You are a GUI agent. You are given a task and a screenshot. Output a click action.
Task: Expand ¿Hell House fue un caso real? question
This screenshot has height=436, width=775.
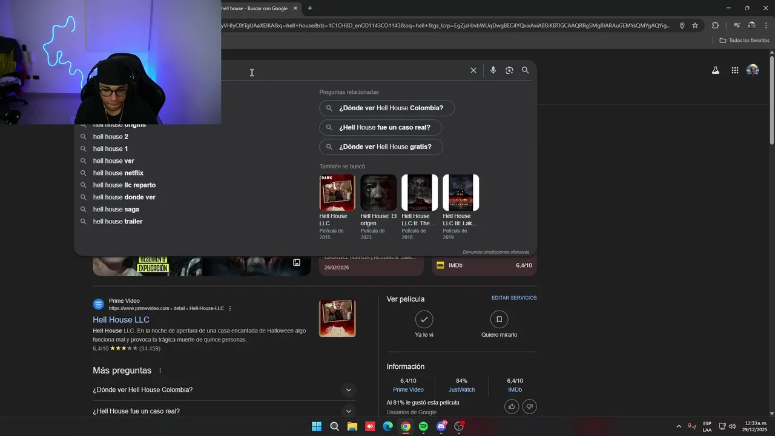tap(224, 411)
